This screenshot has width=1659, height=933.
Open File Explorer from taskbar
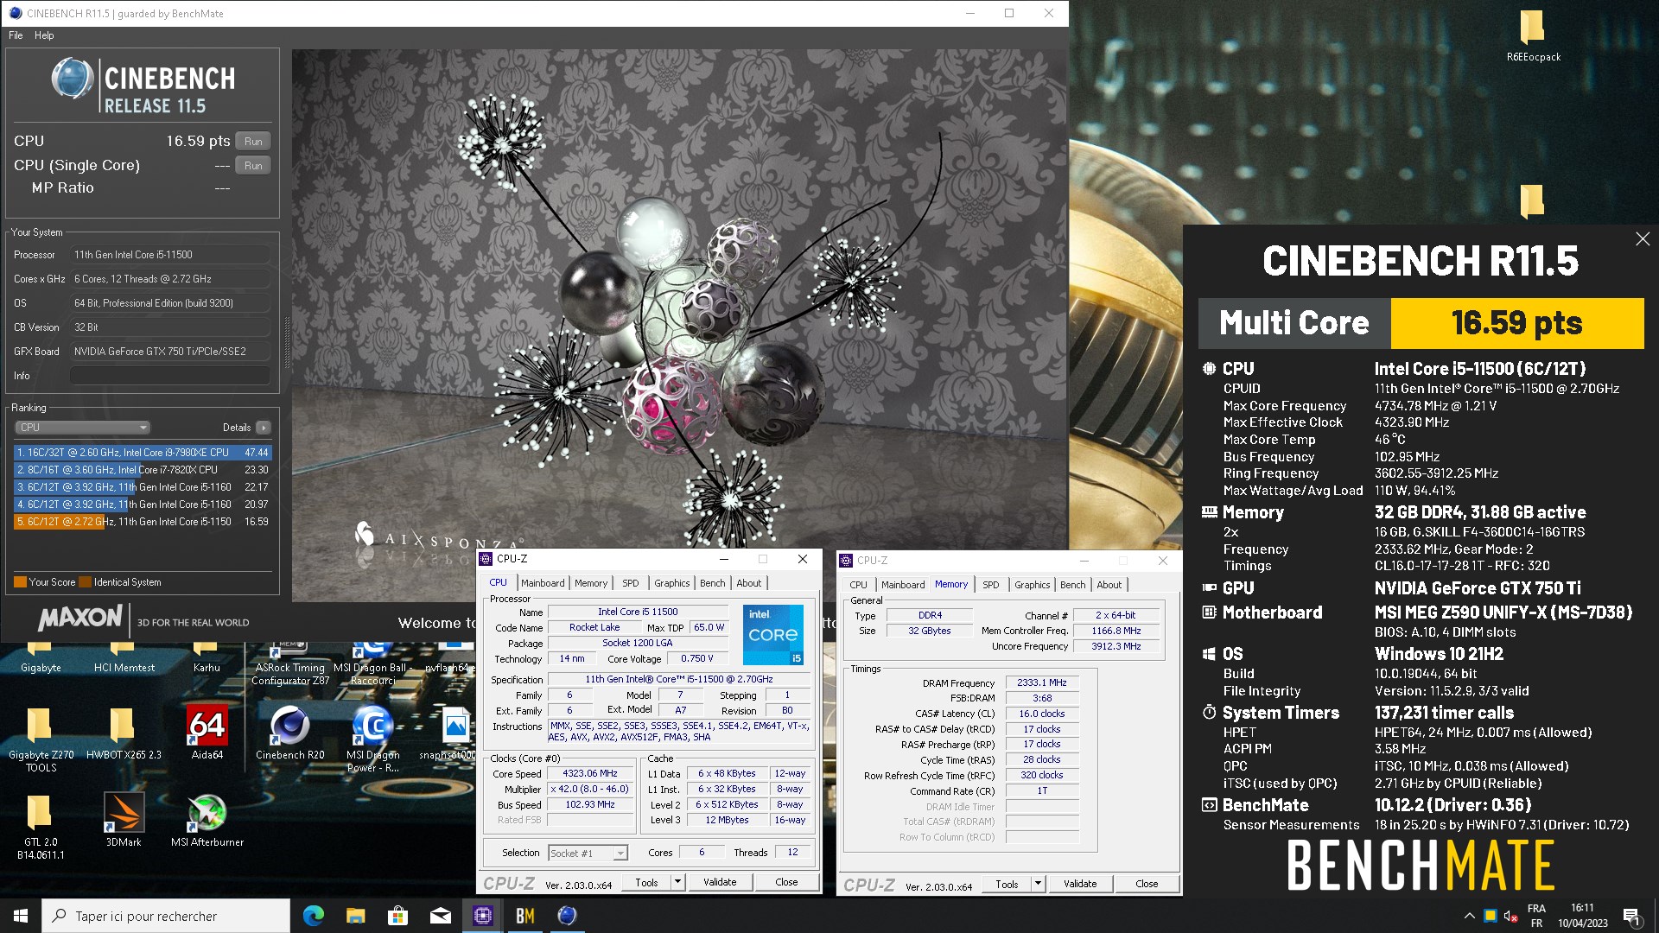(355, 916)
